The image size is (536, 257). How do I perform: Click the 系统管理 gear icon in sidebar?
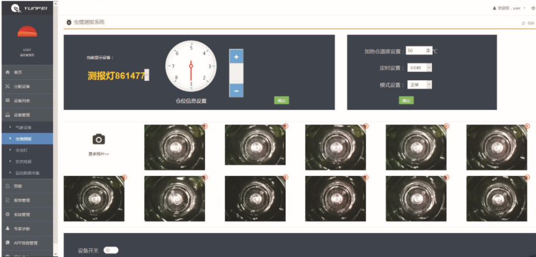pyautogui.click(x=8, y=214)
